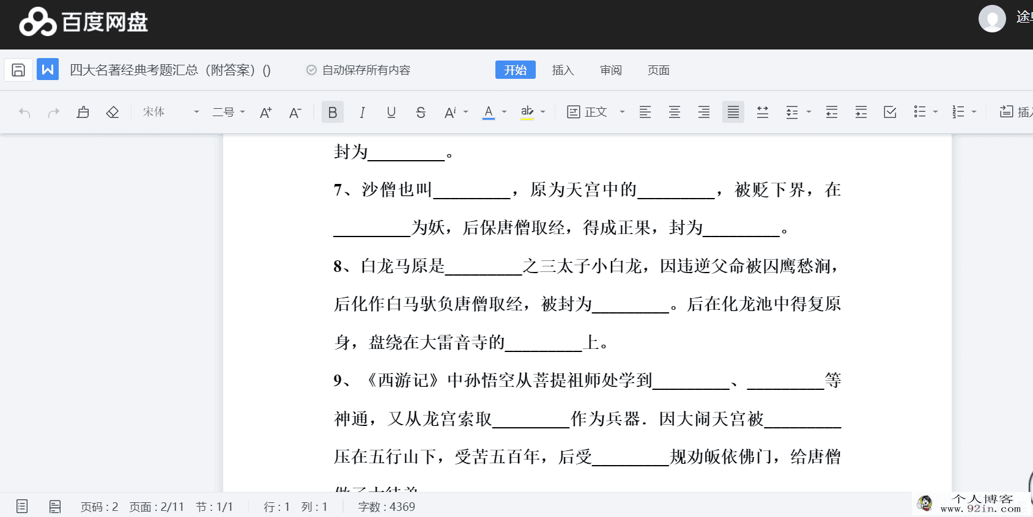Click the blue W document icon
The height and width of the screenshot is (517, 1033).
48,70
